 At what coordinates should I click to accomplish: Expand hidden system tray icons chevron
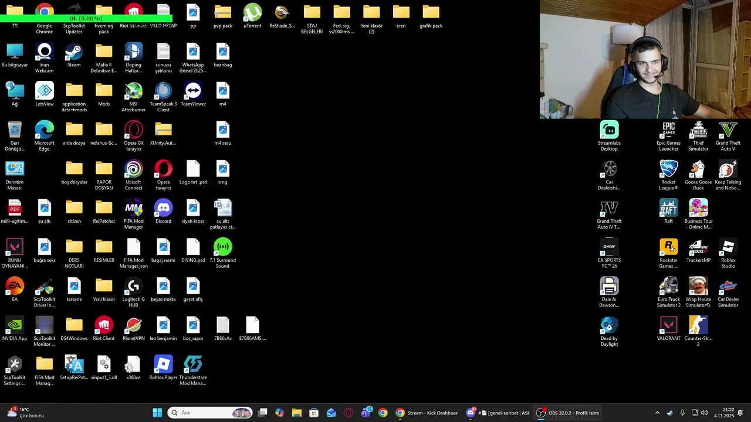coord(657,413)
